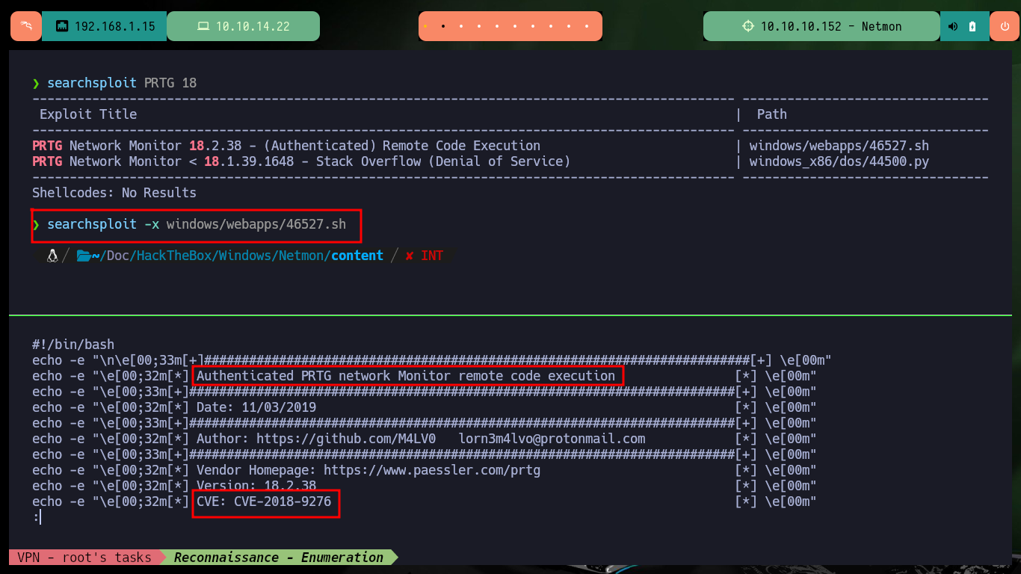Click the pager ':' prompt at the bottom

click(x=36, y=517)
